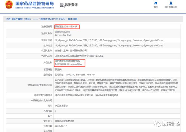Click product name MONALISA Lidocaine Filler
This screenshot has height=132, width=186.
click(x=68, y=64)
